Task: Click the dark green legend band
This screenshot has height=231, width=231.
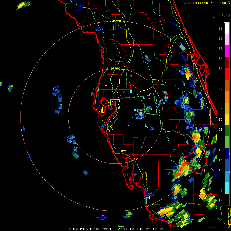Action: click(x=227, y=131)
